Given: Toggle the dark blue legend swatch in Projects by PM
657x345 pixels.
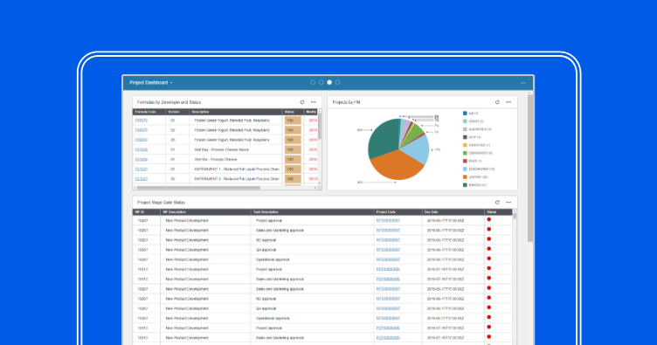Looking at the screenshot, I should pos(465,113).
